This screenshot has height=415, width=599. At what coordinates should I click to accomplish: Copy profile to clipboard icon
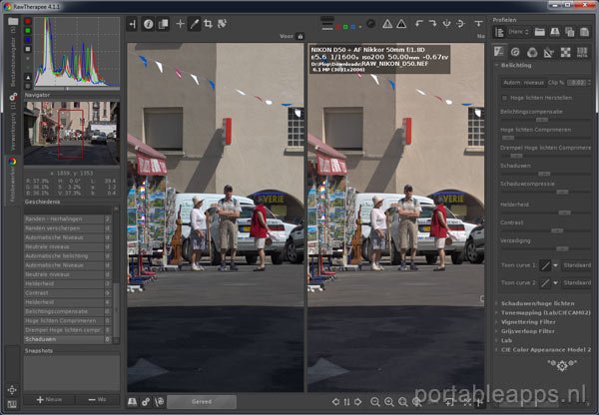pyautogui.click(x=570, y=33)
